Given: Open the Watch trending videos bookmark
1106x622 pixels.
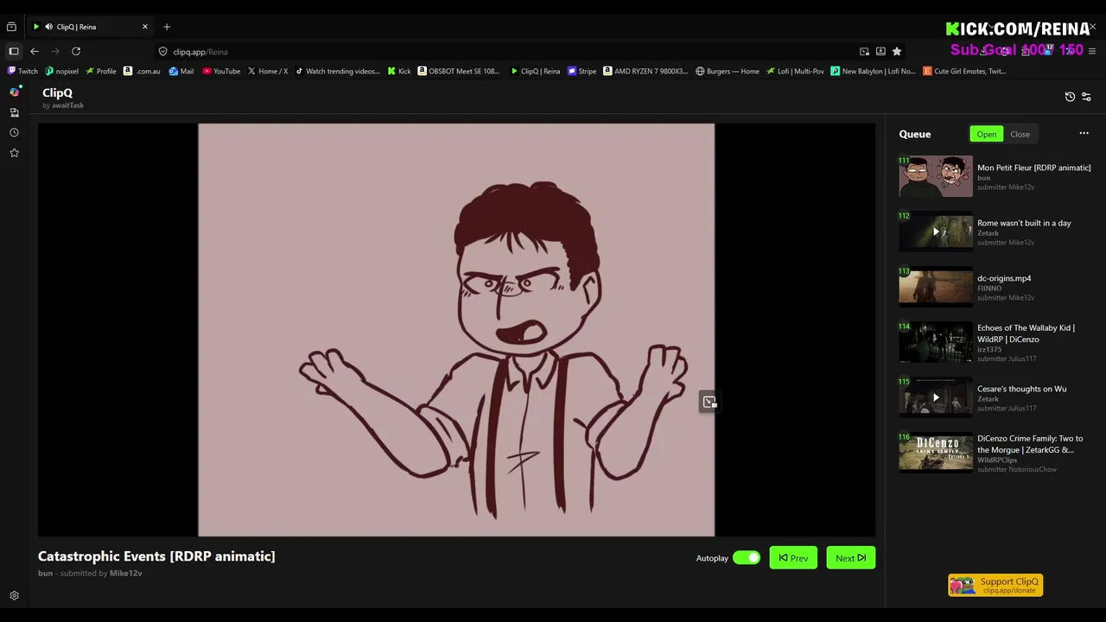Looking at the screenshot, I should pos(337,71).
